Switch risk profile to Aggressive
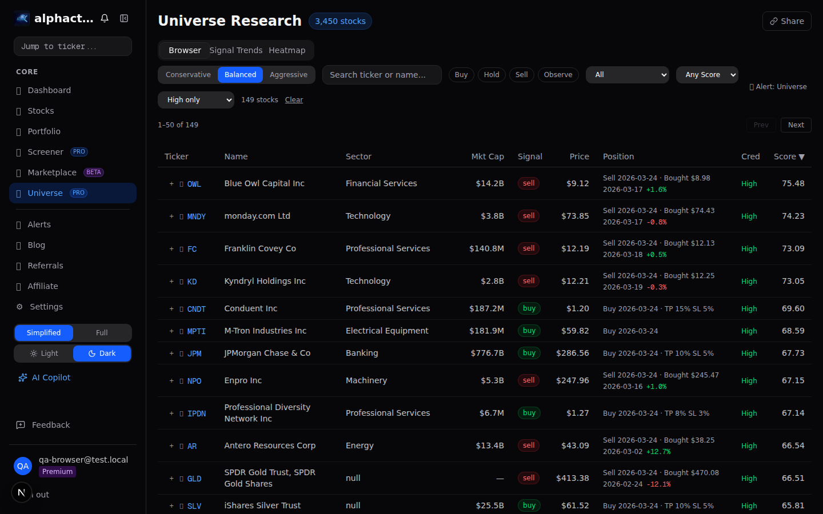The height and width of the screenshot is (514, 823). [x=289, y=74]
